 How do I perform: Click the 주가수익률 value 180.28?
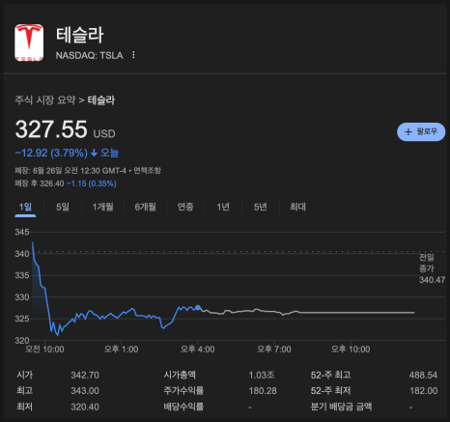click(263, 391)
